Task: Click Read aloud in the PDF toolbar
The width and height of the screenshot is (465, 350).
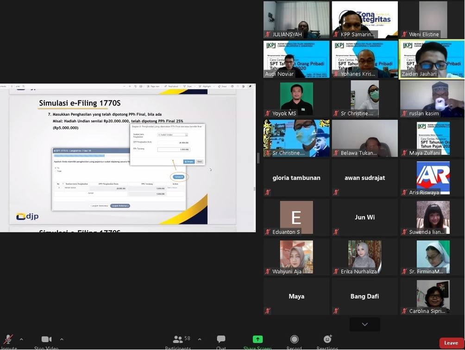Action: click(x=171, y=86)
